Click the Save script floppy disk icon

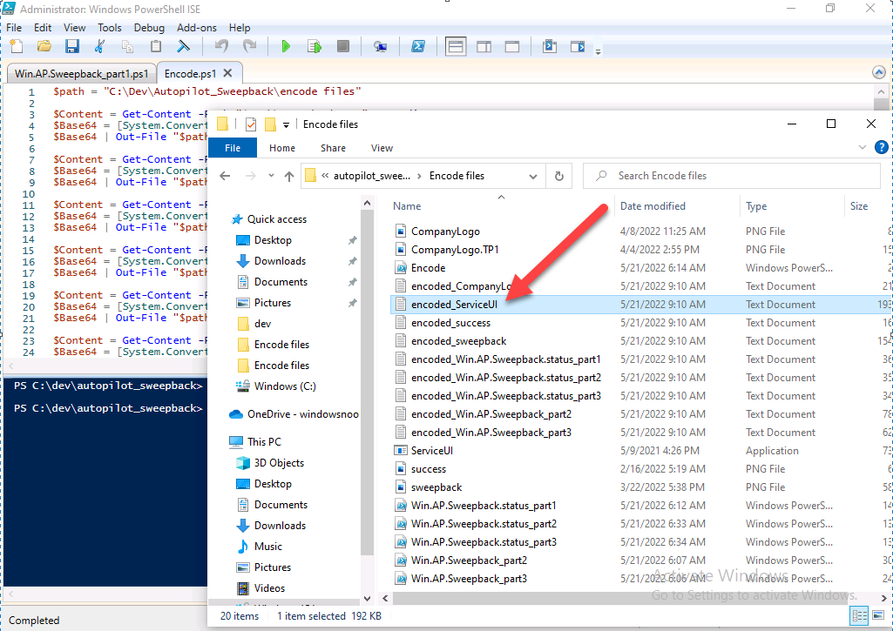(72, 46)
